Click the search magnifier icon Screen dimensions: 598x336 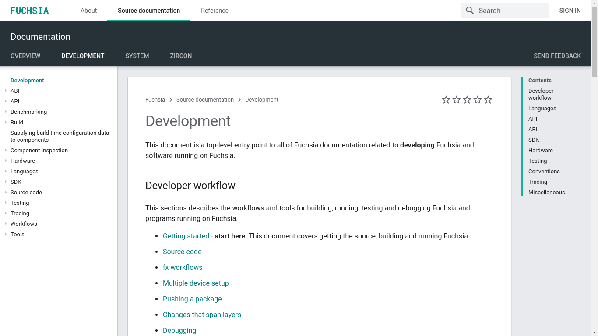coord(470,10)
